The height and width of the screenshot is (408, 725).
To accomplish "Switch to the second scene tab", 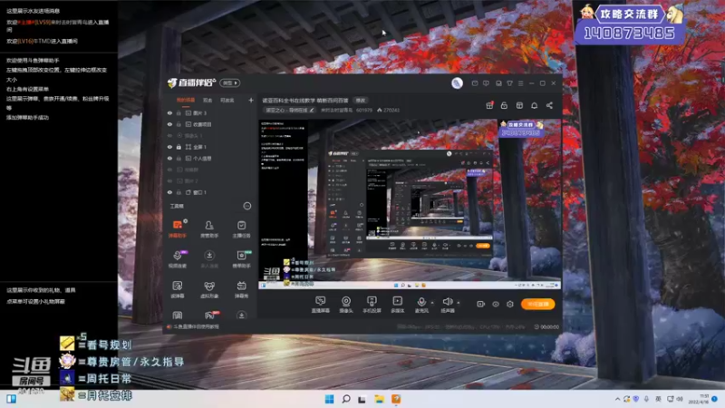I will tap(208, 100).
